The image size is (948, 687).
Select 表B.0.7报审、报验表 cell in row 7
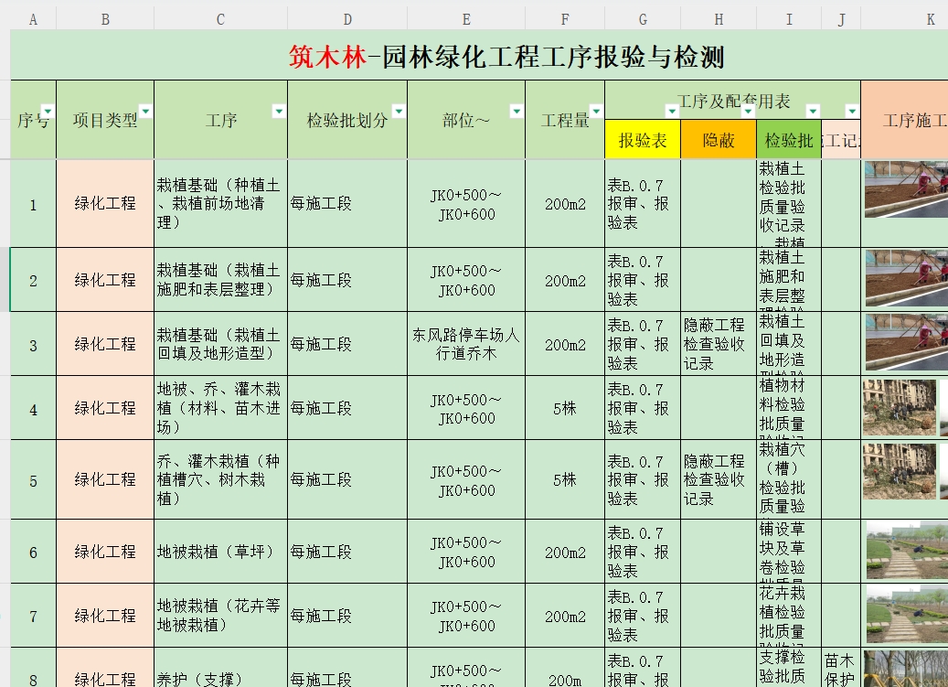click(643, 615)
